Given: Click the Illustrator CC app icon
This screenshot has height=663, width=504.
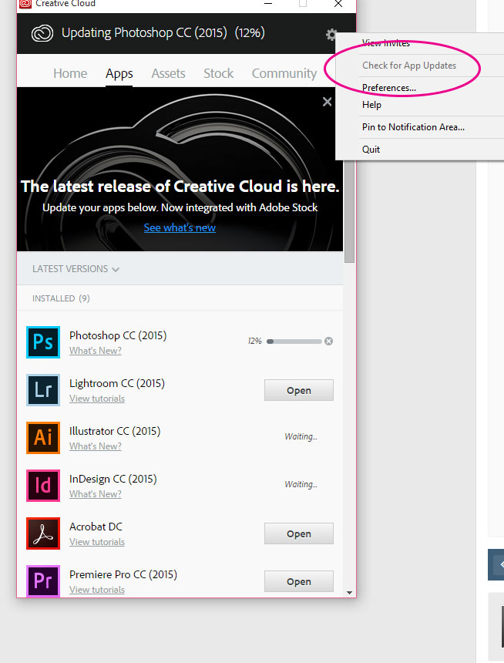Looking at the screenshot, I should [x=43, y=438].
